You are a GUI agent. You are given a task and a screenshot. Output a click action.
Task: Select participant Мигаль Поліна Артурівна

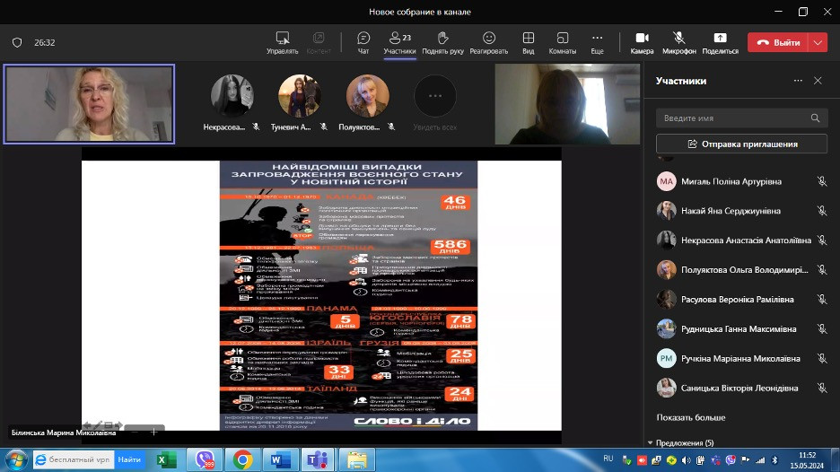741,181
